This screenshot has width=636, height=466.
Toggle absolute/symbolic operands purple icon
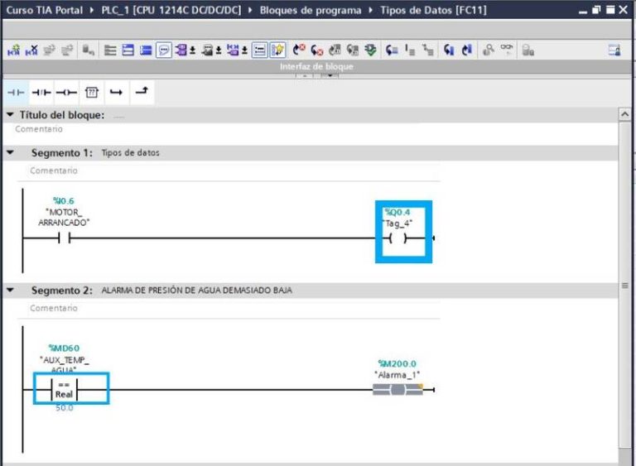point(181,50)
